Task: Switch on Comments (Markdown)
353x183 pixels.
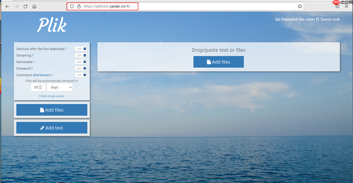Action: [81, 75]
